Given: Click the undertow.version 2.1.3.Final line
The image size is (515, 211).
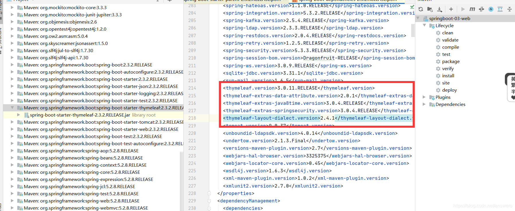Looking at the screenshot, I should tap(292, 141).
